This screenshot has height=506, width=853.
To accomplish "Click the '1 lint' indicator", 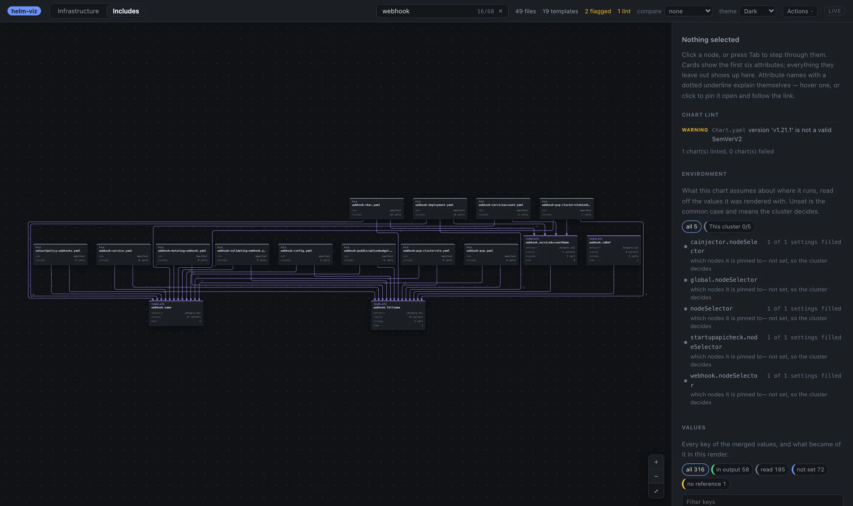I will coord(624,11).
